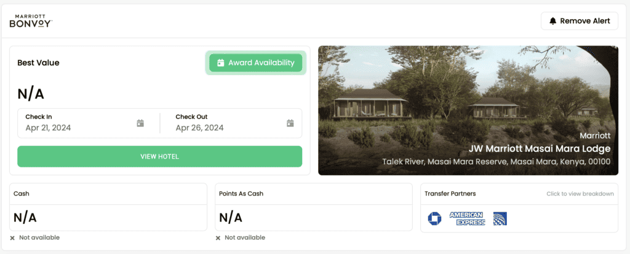Click the JW Marriott Masai Mara Lodge title
This screenshot has width=630, height=254.
pyautogui.click(x=539, y=149)
